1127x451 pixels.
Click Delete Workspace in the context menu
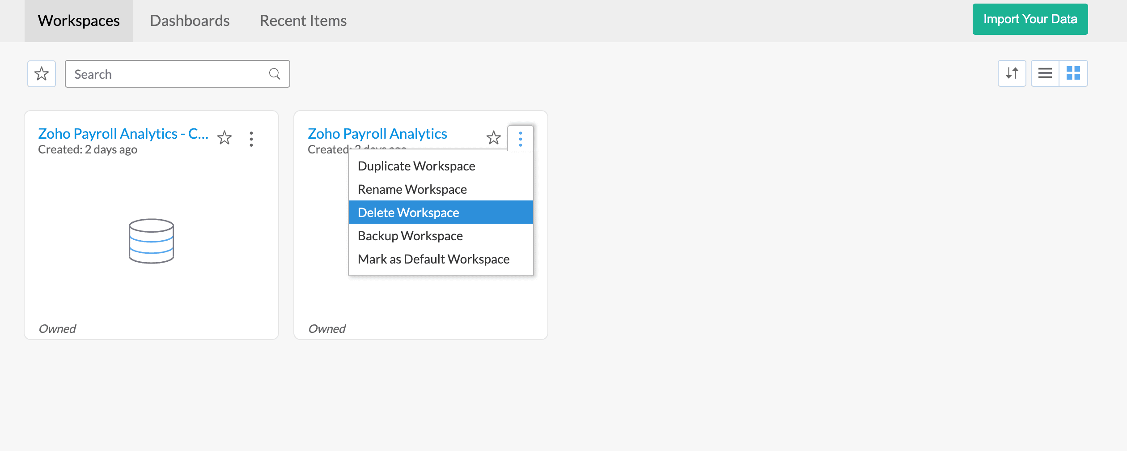click(407, 212)
